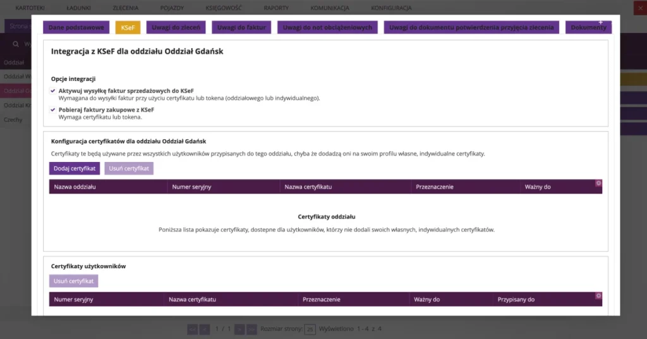This screenshot has width=647, height=339.
Task: Toggle Aktywuj wysyłkę faktur sprzedażowych do KSeF
Action: (x=53, y=91)
